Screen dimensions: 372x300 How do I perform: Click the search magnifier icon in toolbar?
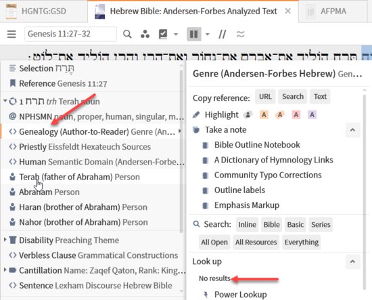click(x=127, y=35)
